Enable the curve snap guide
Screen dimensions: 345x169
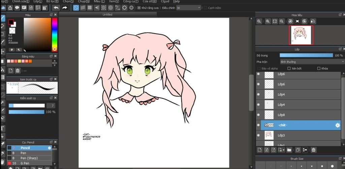point(118,8)
